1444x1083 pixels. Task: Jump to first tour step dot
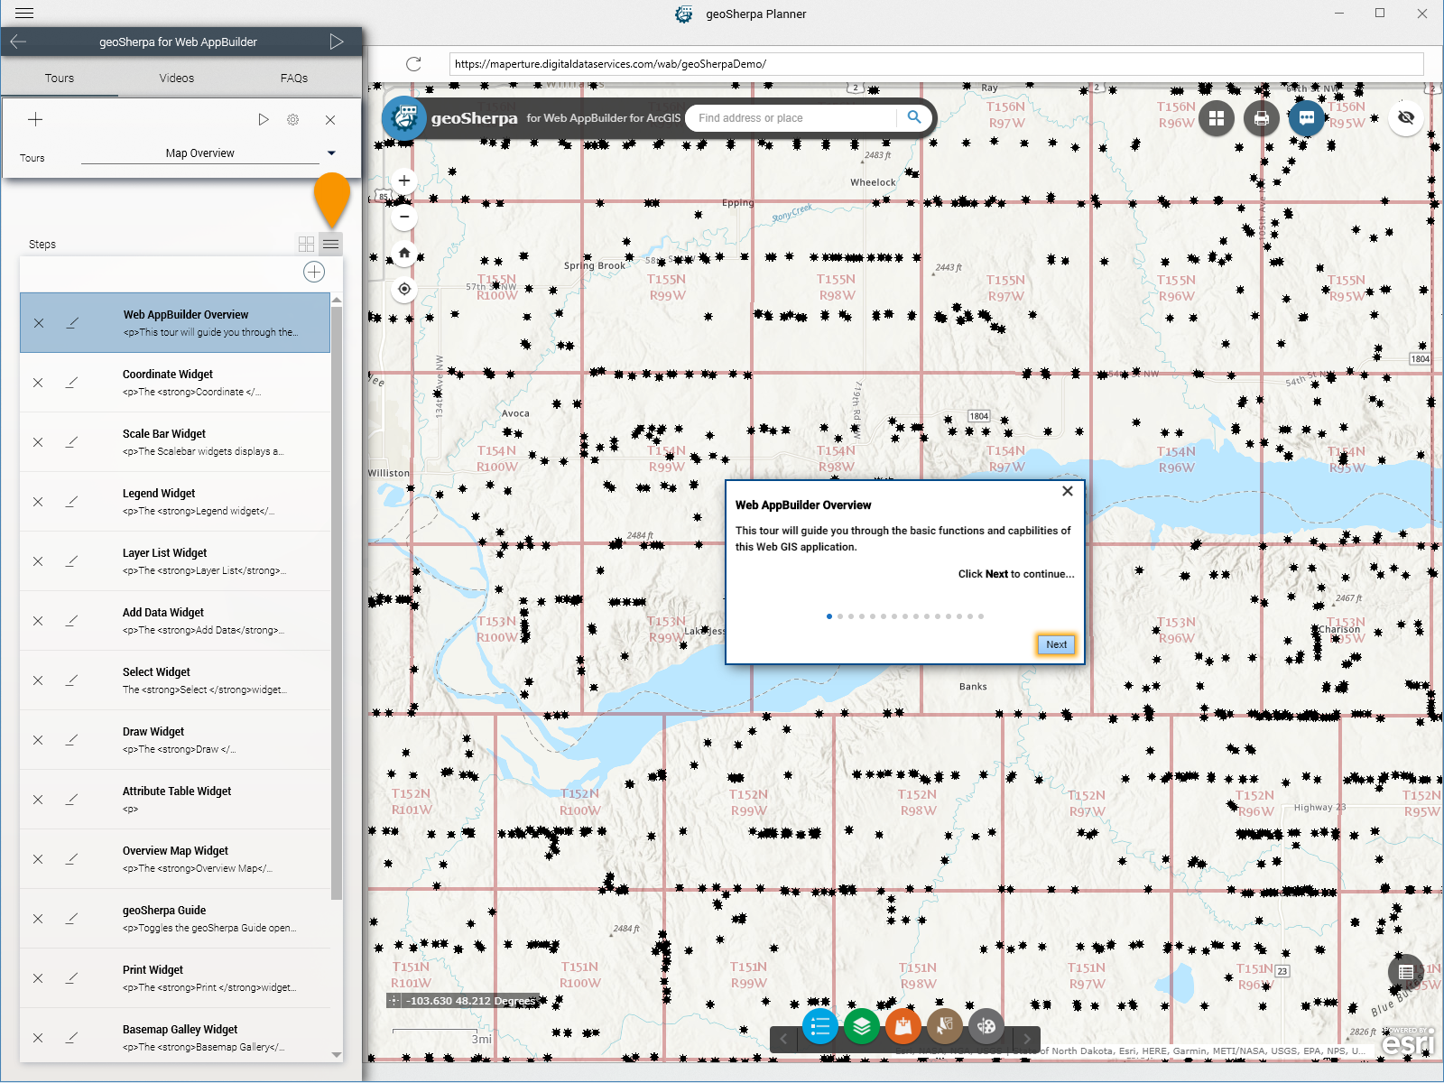pyautogui.click(x=829, y=616)
